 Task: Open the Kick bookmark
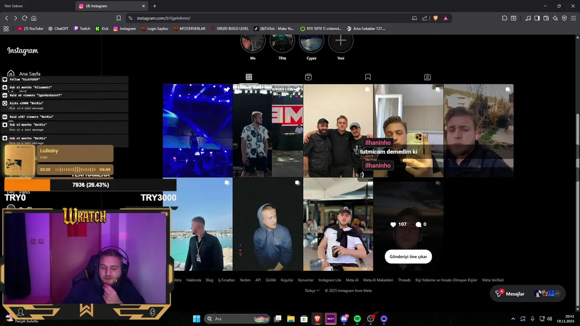pos(101,29)
